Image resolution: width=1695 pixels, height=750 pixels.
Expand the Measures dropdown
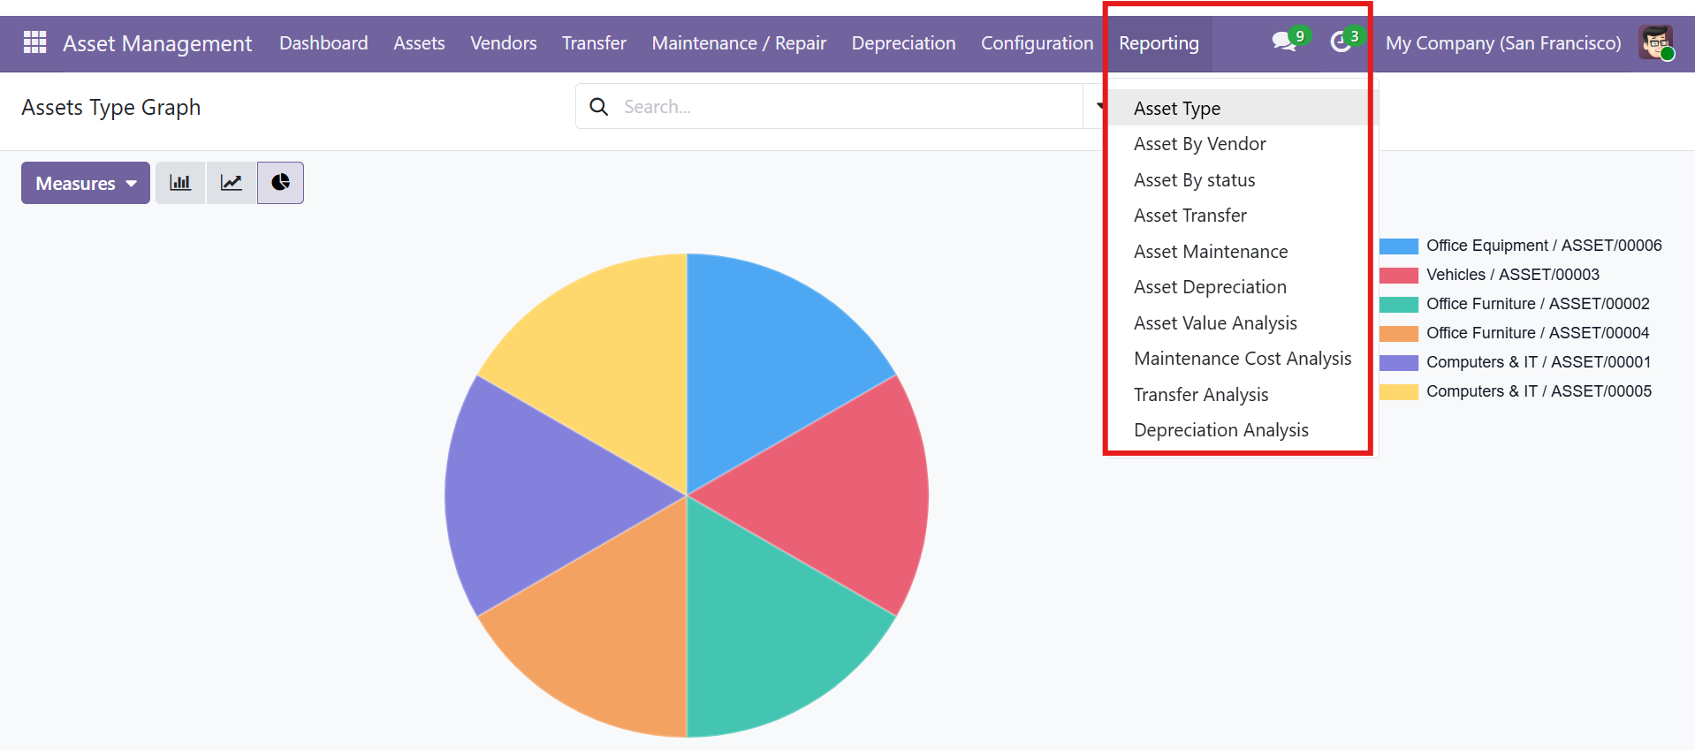click(86, 183)
